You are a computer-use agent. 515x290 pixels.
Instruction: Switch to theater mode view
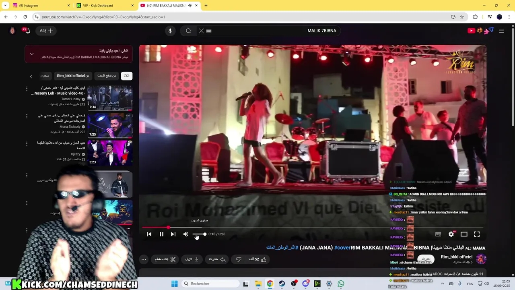[x=464, y=234]
